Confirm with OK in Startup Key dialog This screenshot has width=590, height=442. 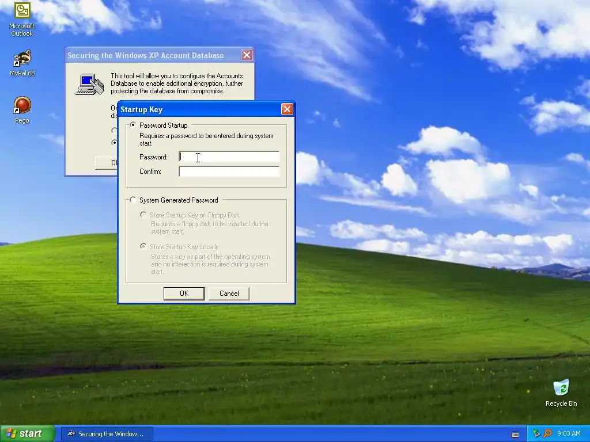[184, 294]
